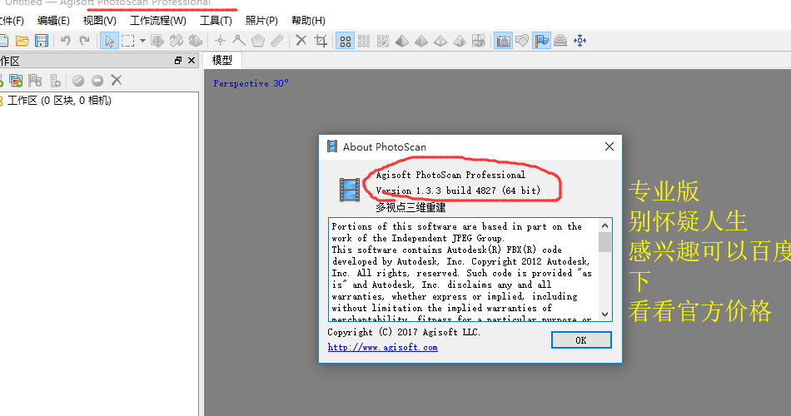Click 'Version 1.3.3 build 4827 (64 bit)' text
The width and height of the screenshot is (791, 416).
point(458,191)
